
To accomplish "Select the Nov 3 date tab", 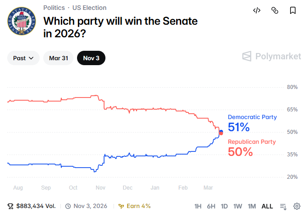I will pos(91,58).
